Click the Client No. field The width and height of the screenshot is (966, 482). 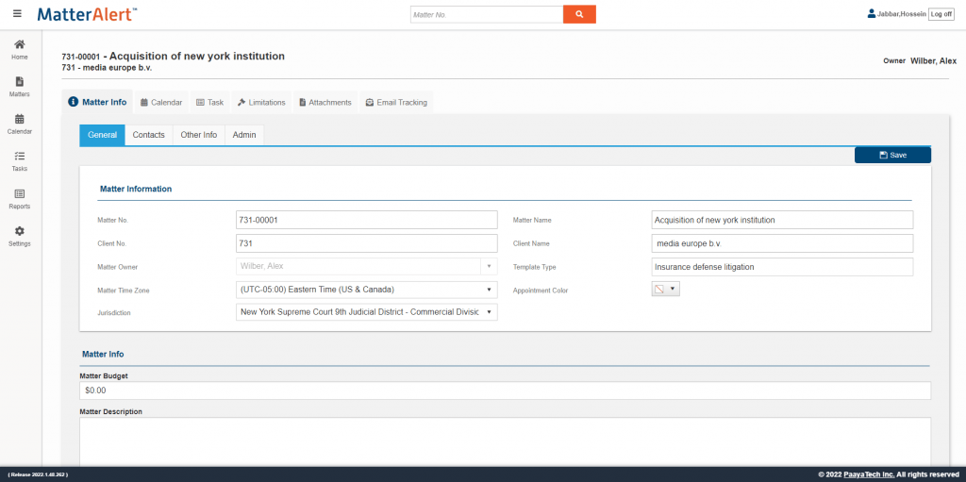pyautogui.click(x=367, y=243)
